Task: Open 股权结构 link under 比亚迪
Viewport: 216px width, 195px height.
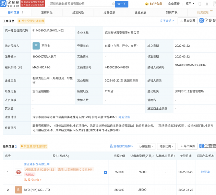Action: click(x=33, y=180)
